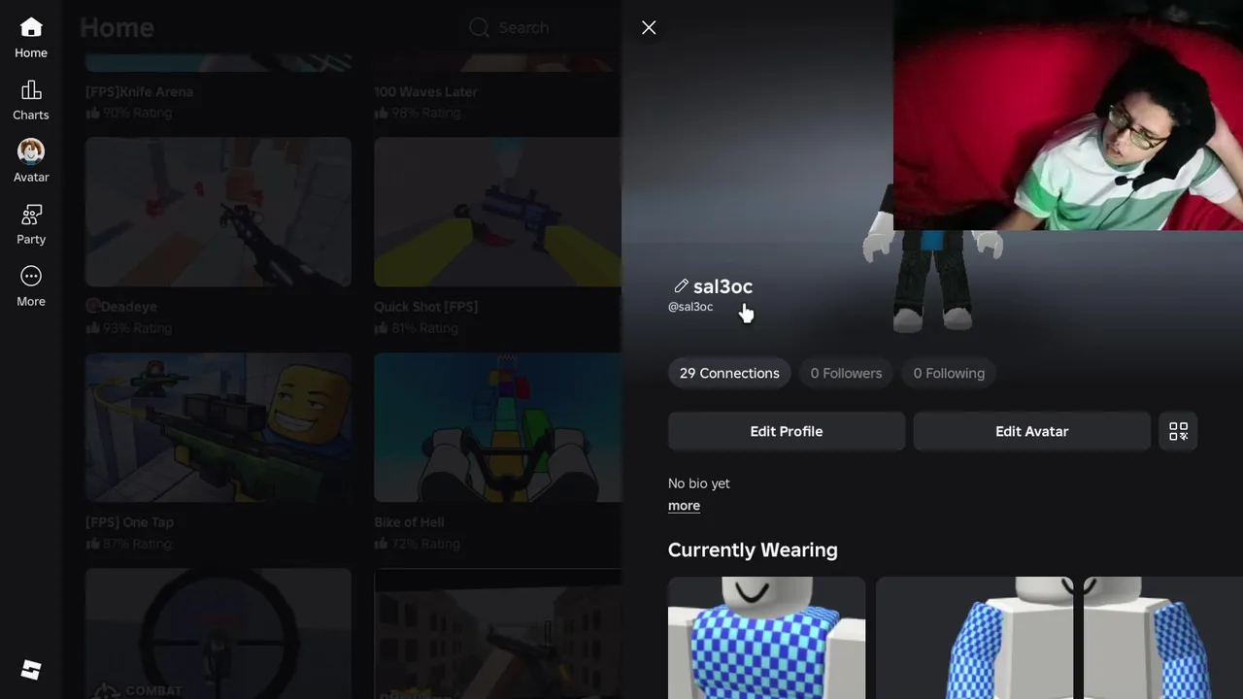Click the sal3oc display name

(722, 286)
